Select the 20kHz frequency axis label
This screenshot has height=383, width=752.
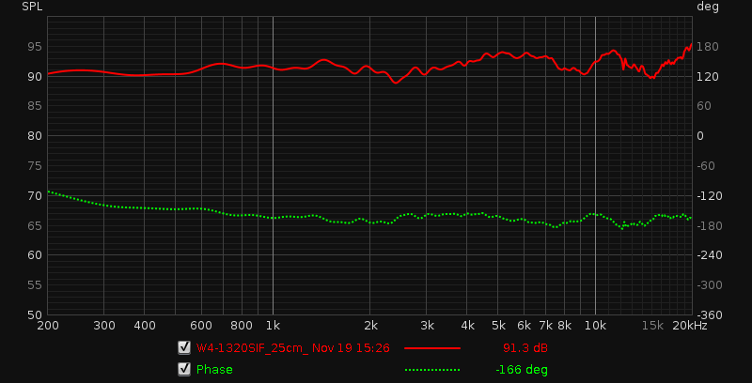(690, 326)
